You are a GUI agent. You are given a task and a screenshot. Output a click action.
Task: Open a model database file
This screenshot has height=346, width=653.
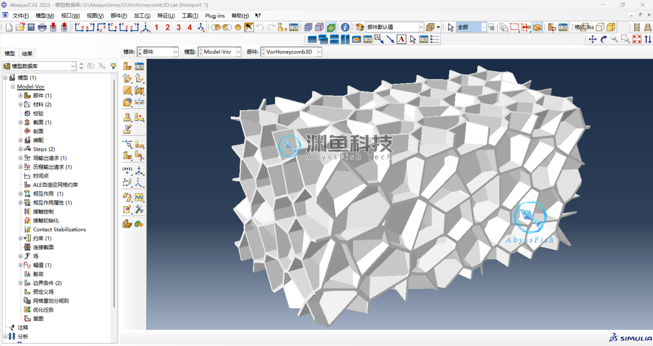pyautogui.click(x=20, y=27)
